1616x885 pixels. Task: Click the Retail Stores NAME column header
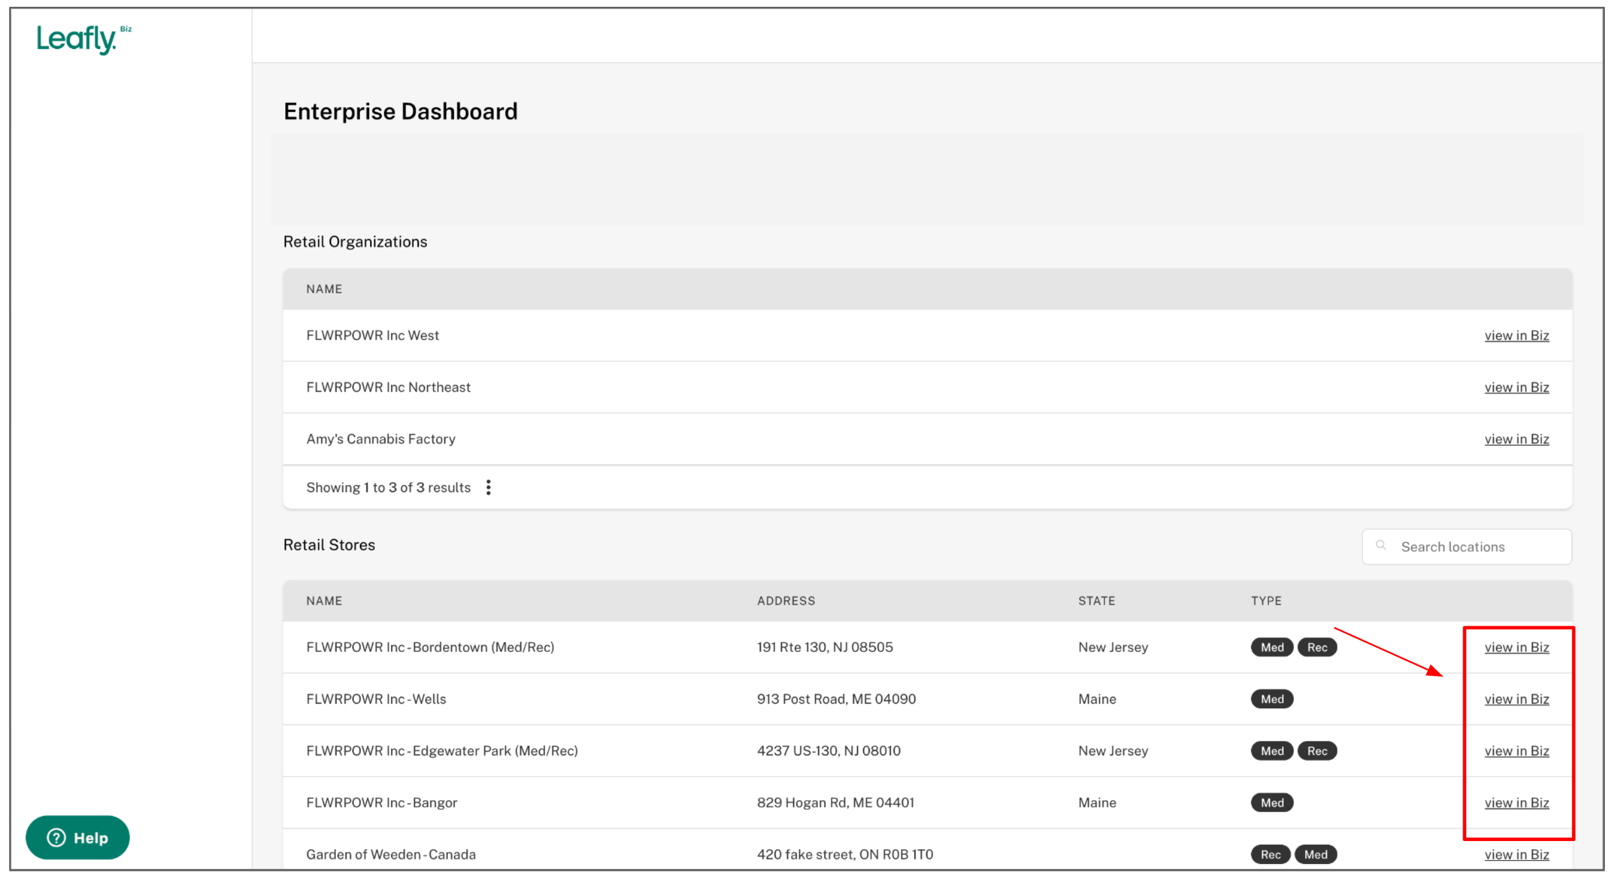point(324,601)
